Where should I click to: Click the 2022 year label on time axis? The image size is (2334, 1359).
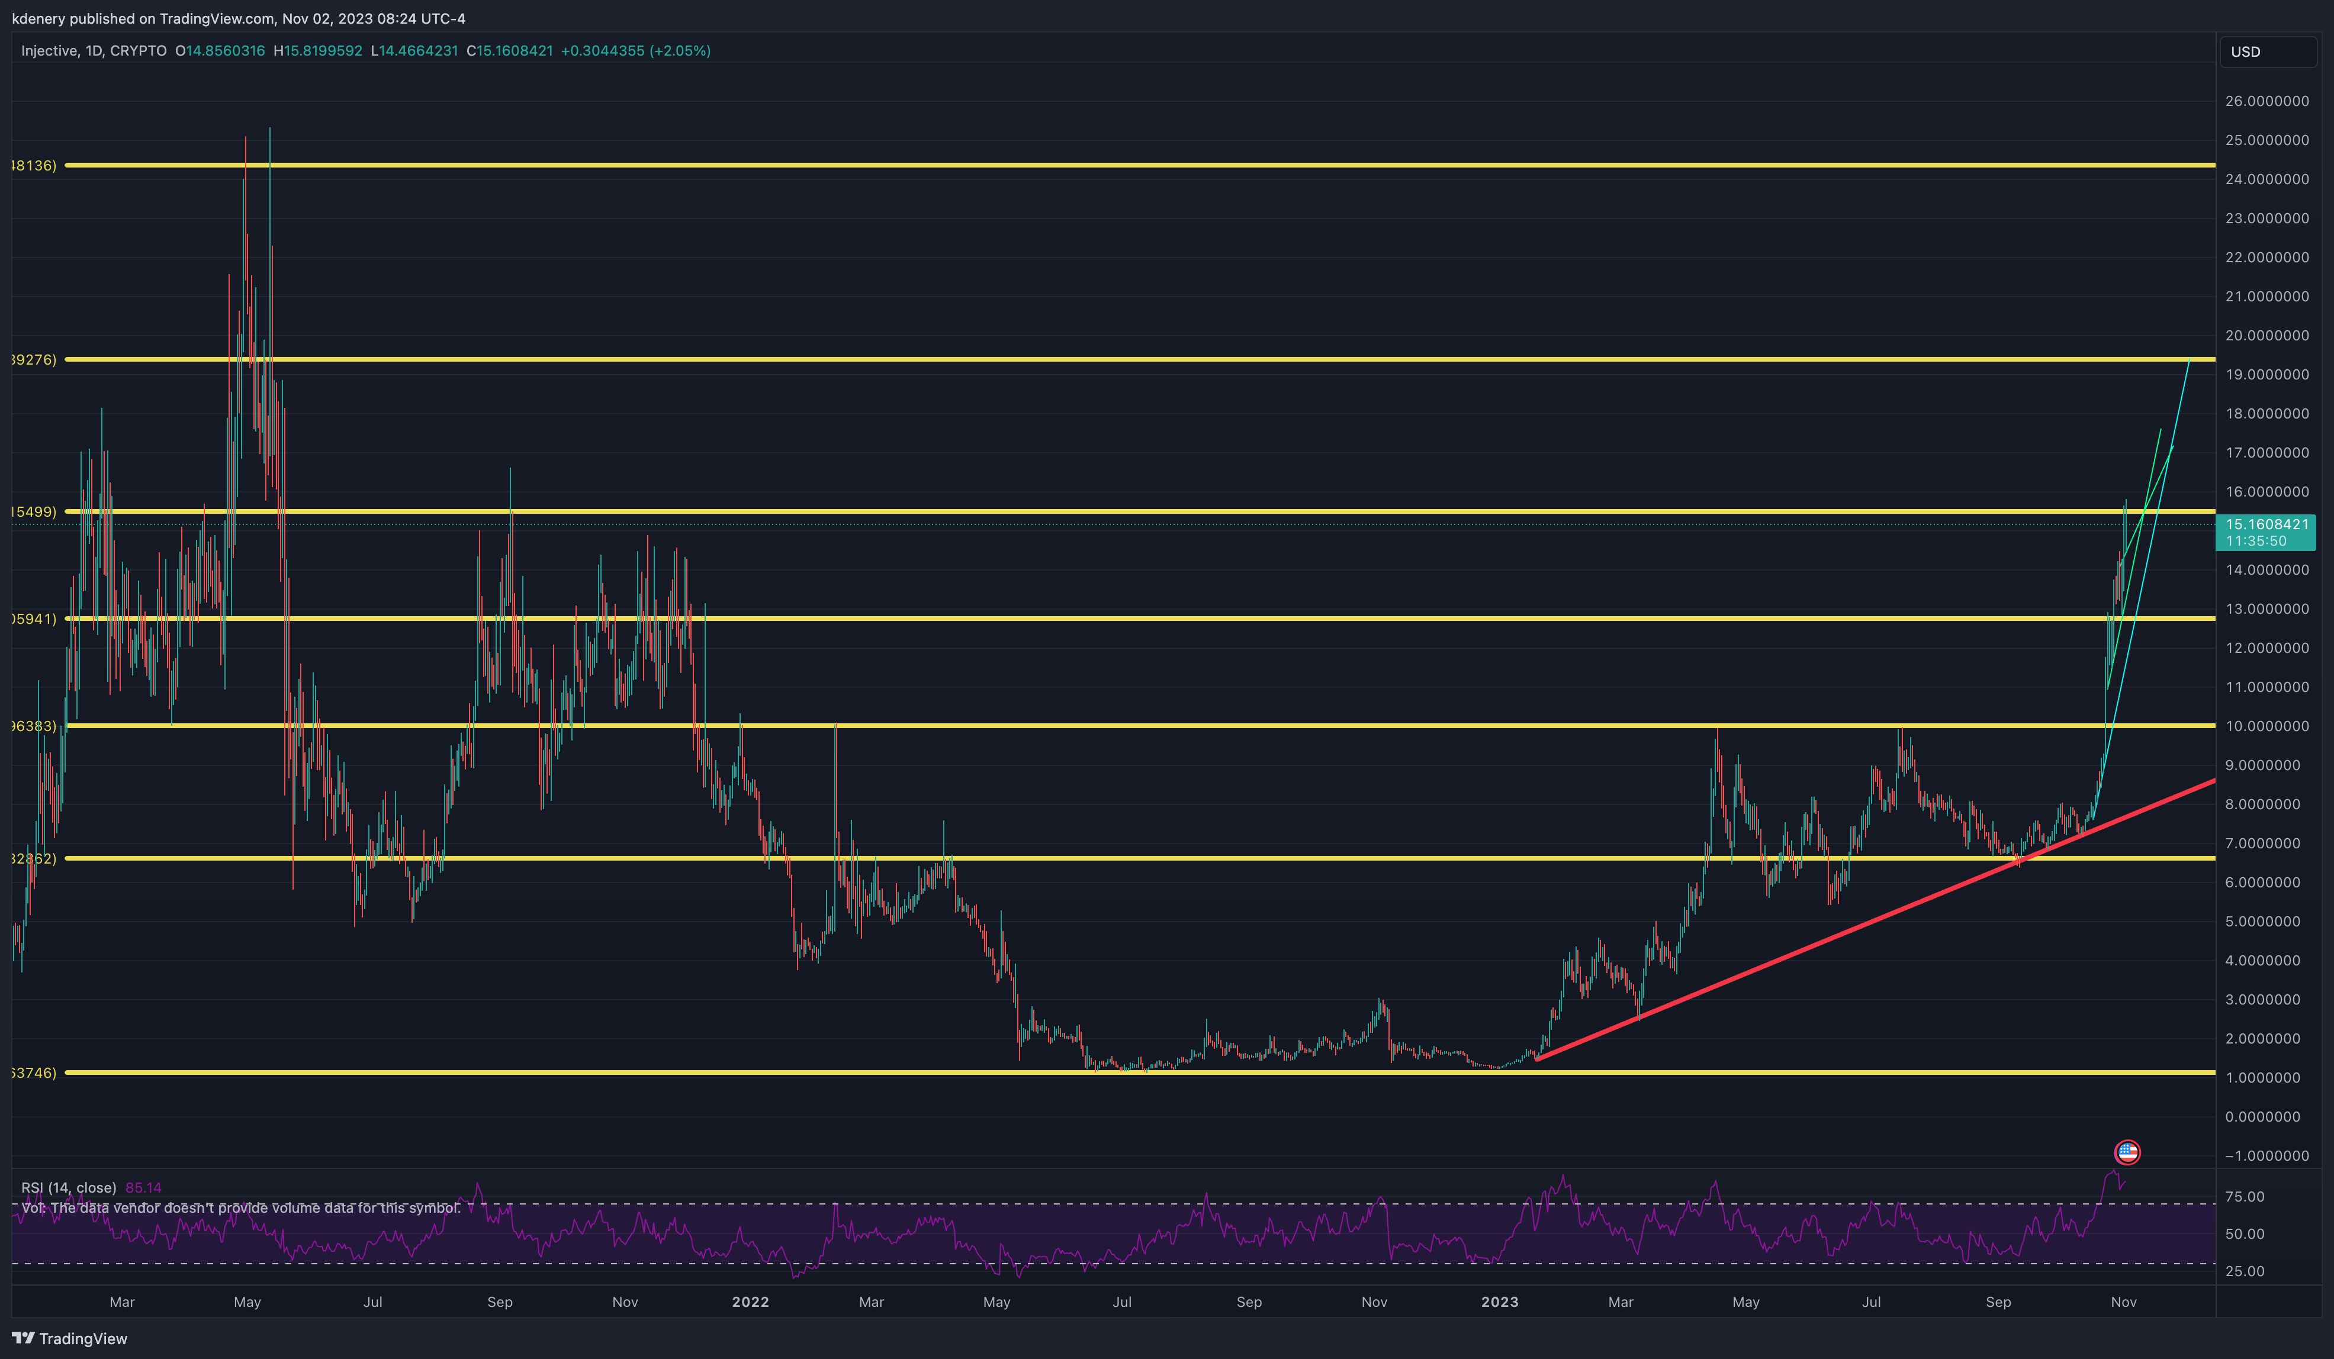pos(750,1302)
